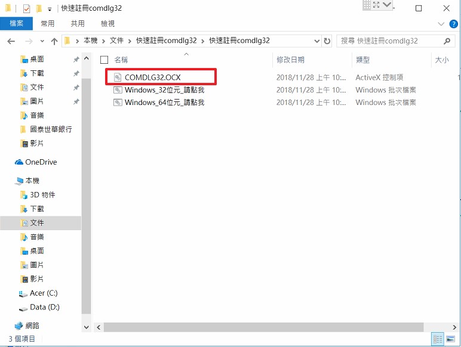Click navigation pane scroll down arrow
The image size is (461, 347).
[87, 327]
